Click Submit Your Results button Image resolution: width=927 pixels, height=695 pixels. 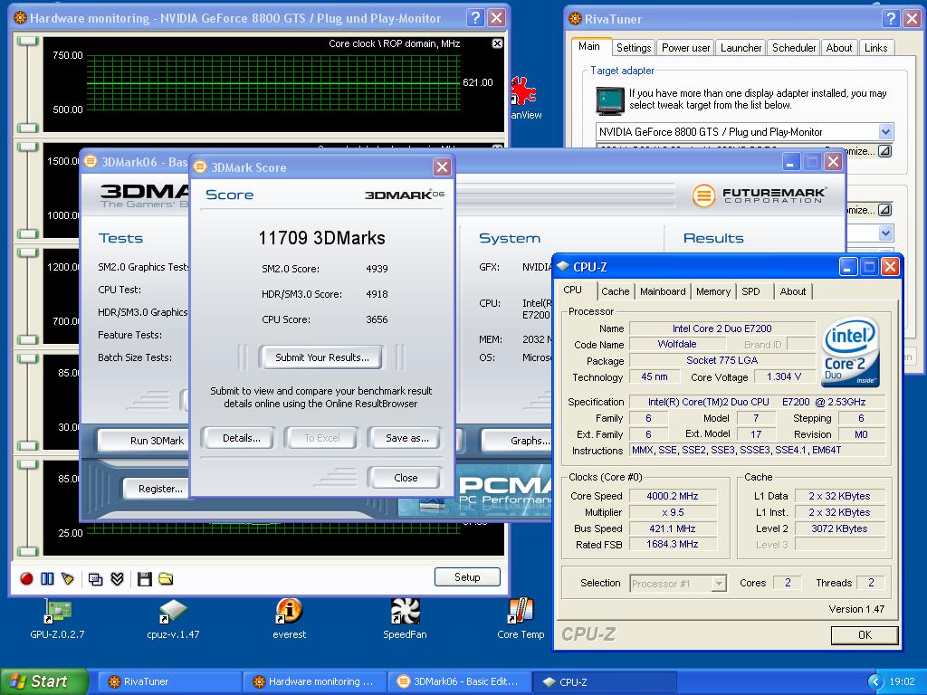pyautogui.click(x=321, y=357)
